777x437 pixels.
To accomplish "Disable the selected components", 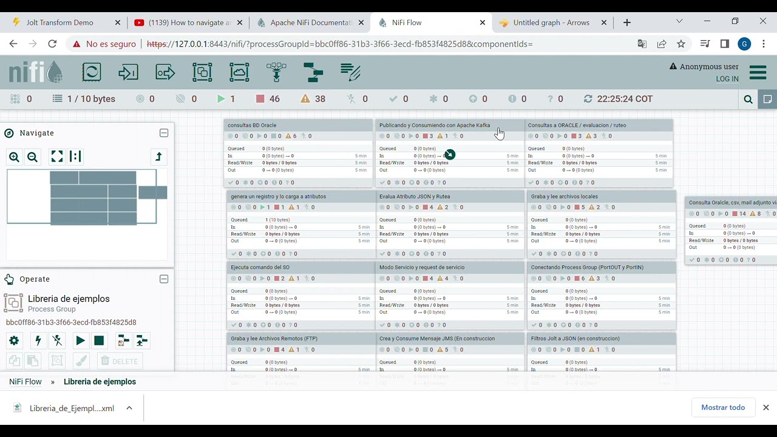I will (x=57, y=341).
